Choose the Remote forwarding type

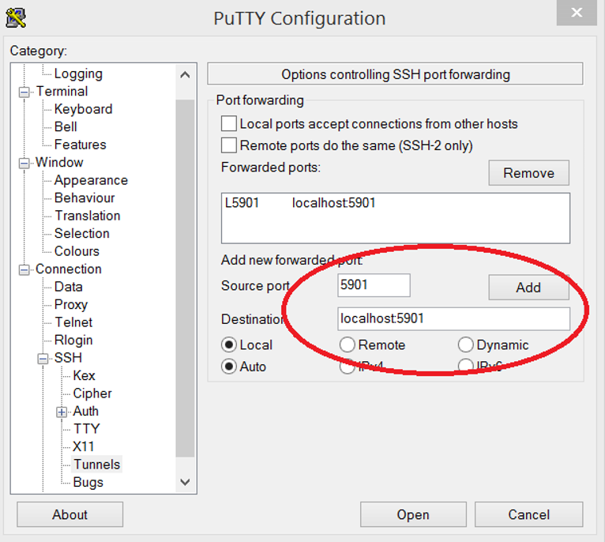[x=348, y=344]
